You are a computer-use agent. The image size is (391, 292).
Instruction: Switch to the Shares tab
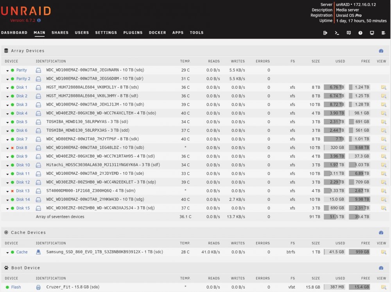pos(60,33)
